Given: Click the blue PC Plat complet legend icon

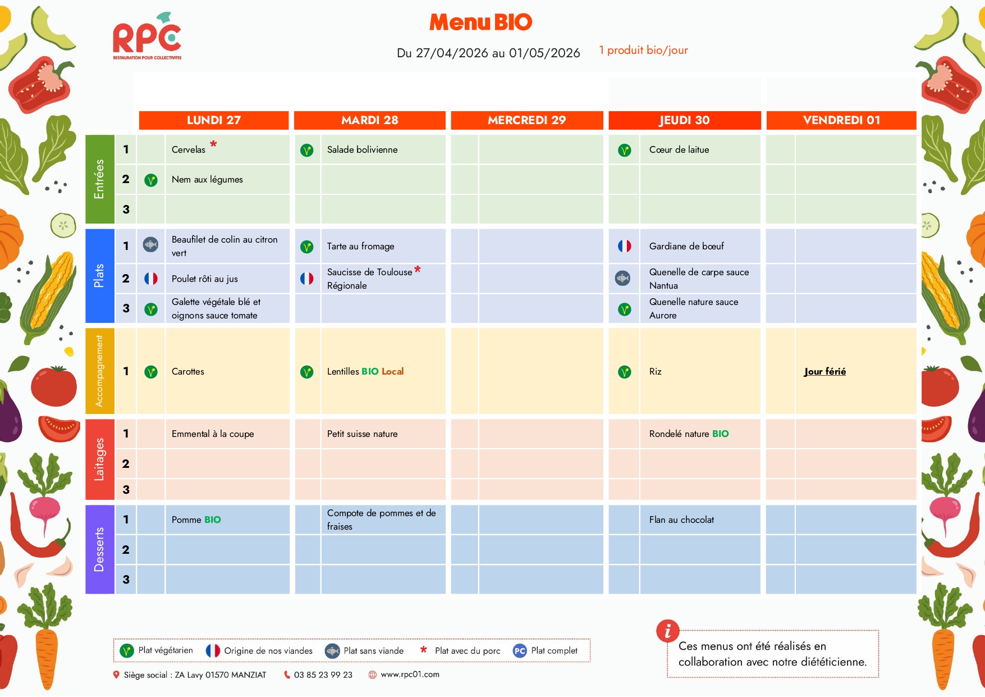Looking at the screenshot, I should 520,651.
